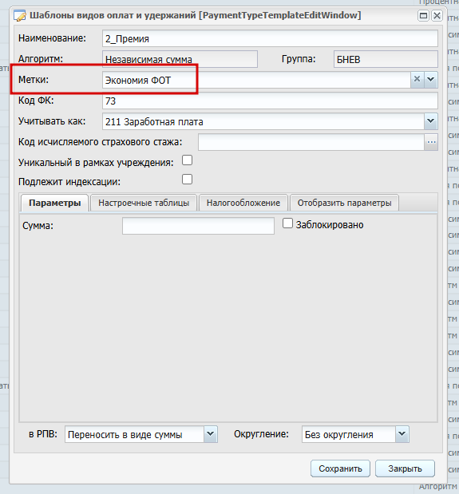459x494 pixels.
Task: Switch to the Параметры tab
Action: (x=54, y=203)
